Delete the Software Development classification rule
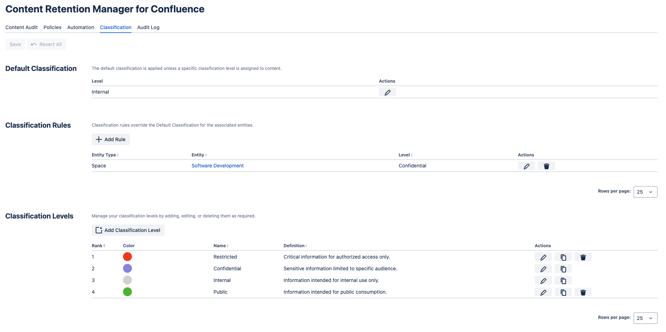This screenshot has height=332, width=666. click(x=546, y=166)
